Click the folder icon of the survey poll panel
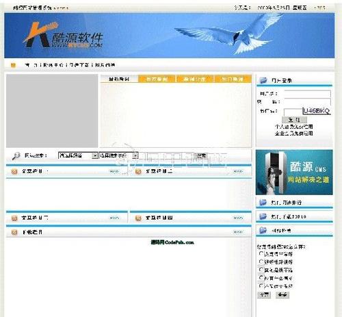342x317 pixels. 263,230
